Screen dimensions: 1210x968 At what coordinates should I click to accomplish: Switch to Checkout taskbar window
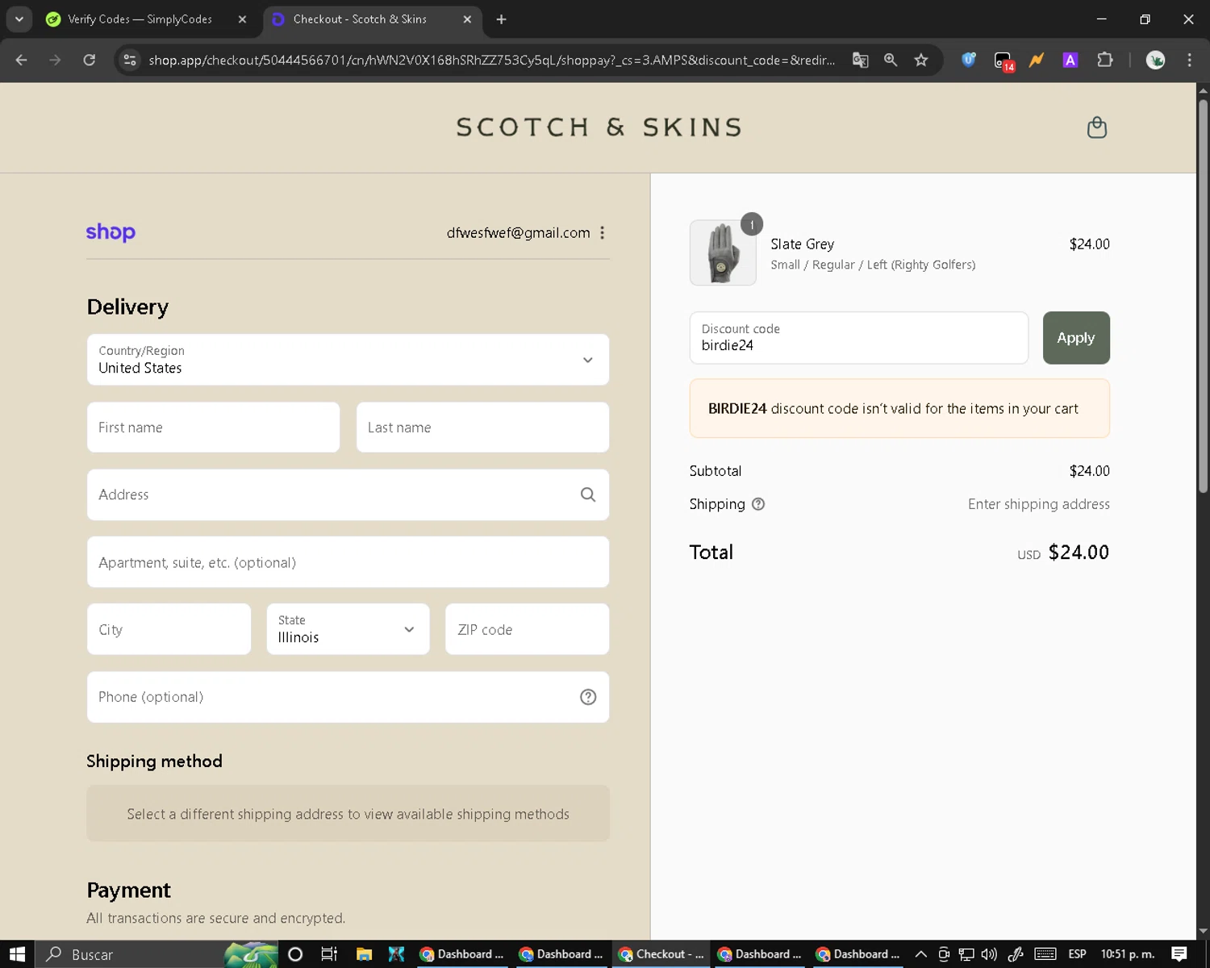pos(661,954)
